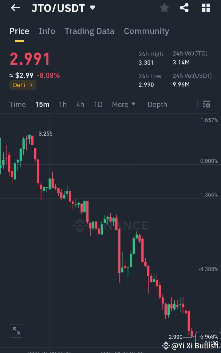Open the More timeframe dropdown

[x=124, y=104]
